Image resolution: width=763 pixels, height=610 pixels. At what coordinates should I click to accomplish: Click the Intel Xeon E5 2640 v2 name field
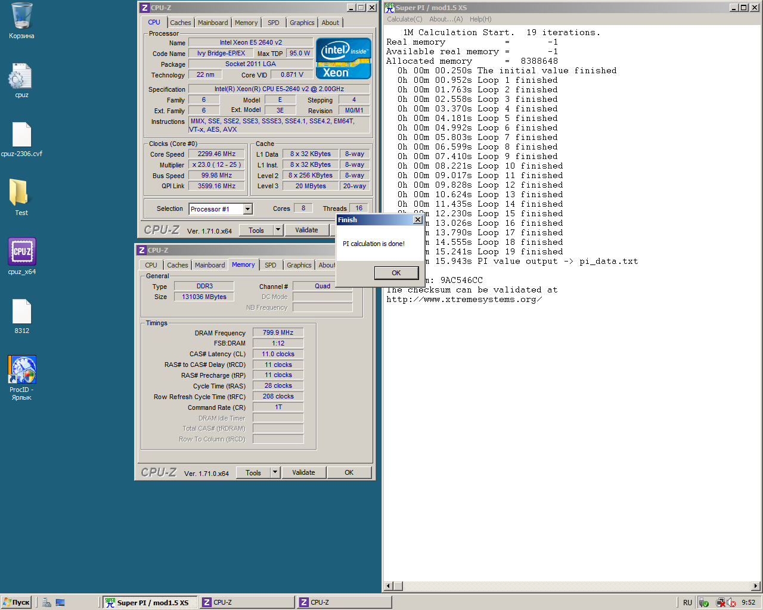click(250, 42)
